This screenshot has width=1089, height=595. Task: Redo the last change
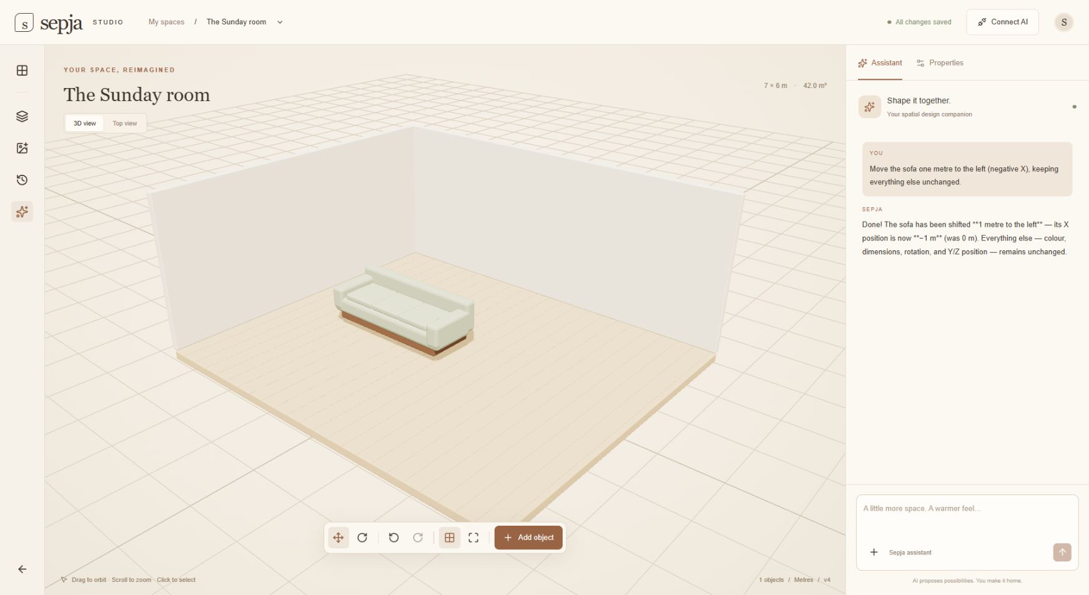coord(418,538)
